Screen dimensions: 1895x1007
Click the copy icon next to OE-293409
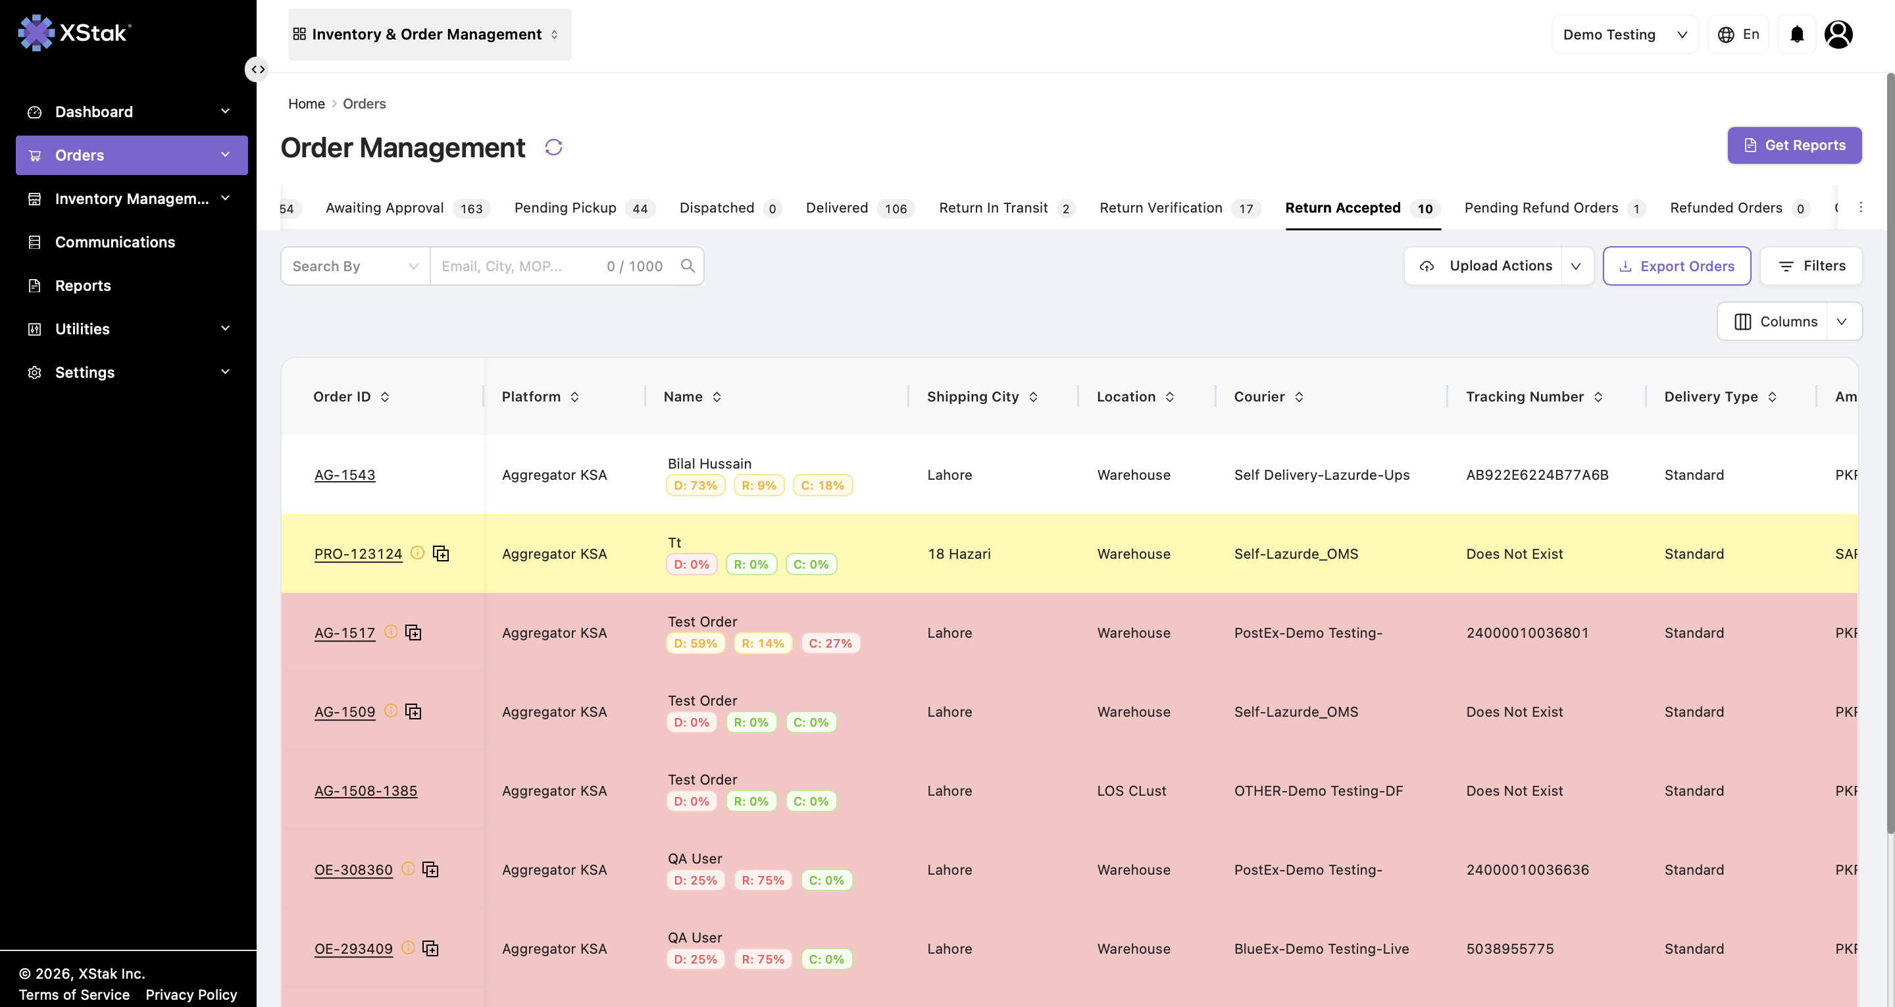click(x=430, y=948)
